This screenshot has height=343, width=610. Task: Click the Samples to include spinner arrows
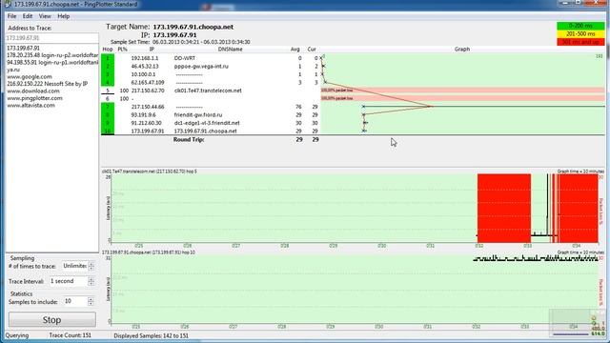click(91, 301)
